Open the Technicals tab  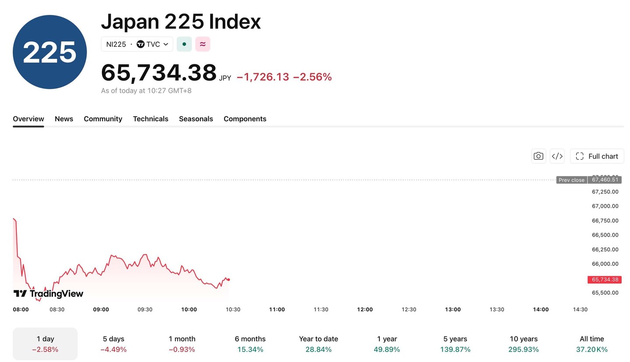150,119
